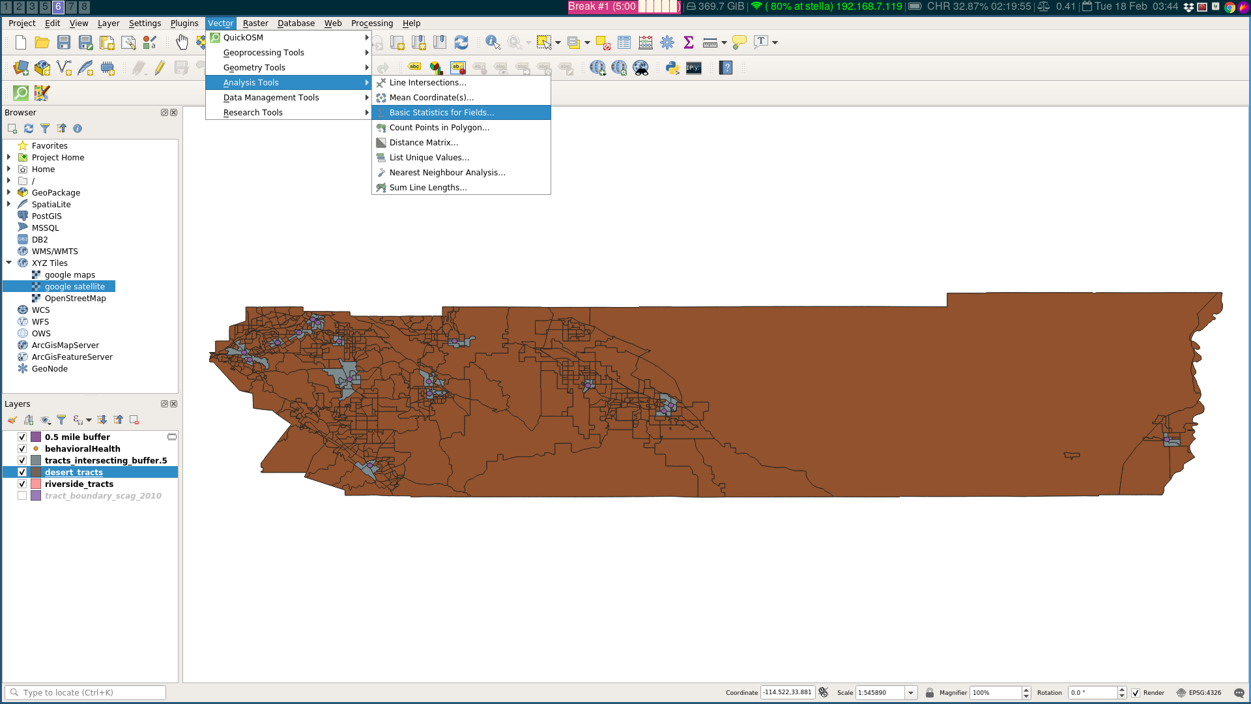Open the Python console icon

coord(672,68)
